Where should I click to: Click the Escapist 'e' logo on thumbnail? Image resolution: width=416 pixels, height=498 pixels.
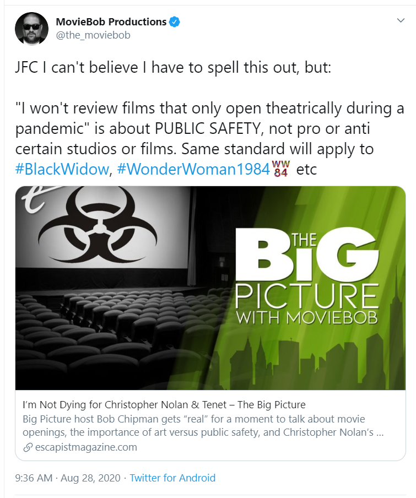(34, 199)
